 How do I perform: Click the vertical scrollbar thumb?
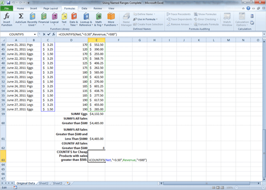(264, 153)
